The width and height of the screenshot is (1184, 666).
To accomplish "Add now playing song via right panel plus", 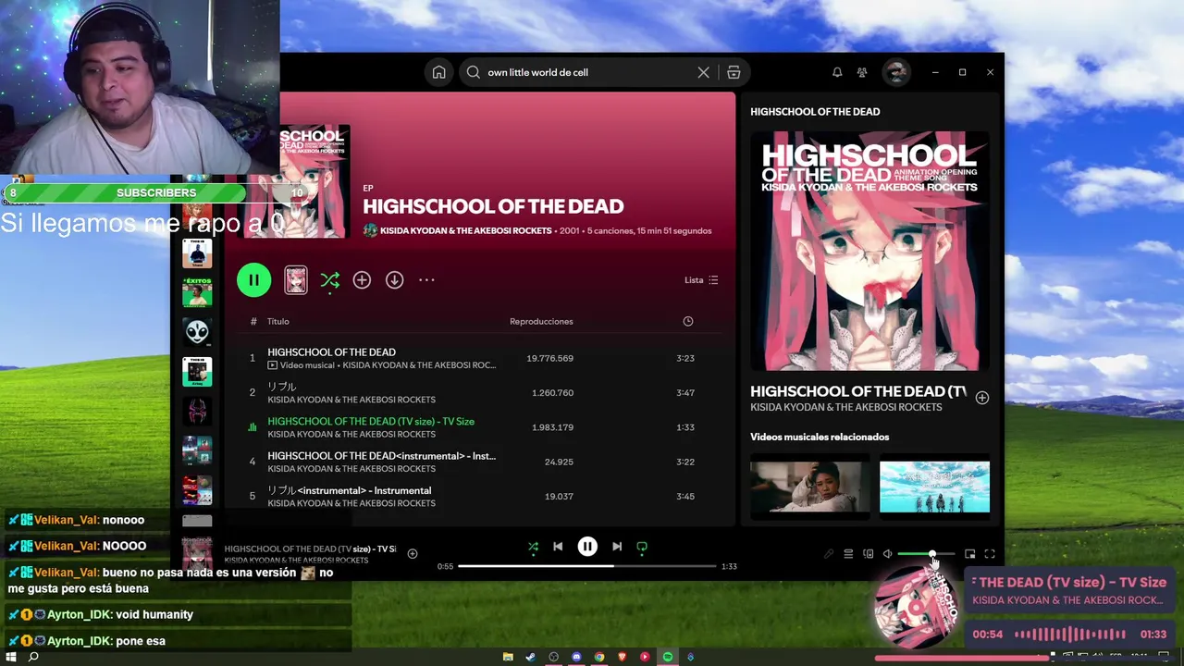I will [982, 398].
